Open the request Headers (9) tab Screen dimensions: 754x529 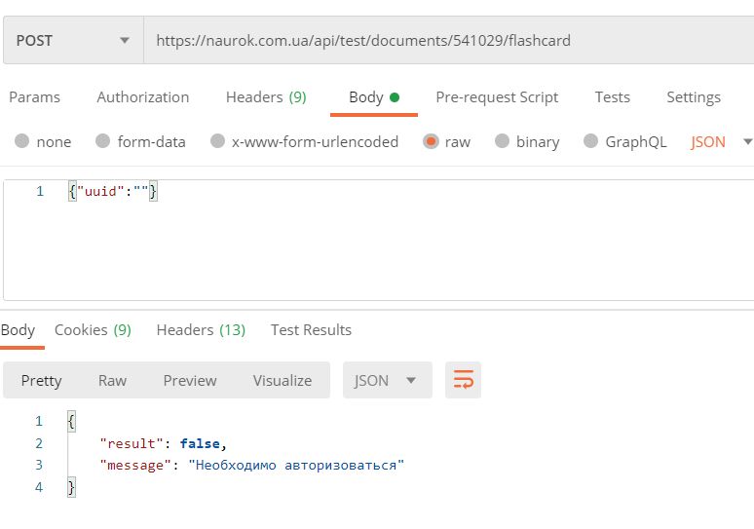pyautogui.click(x=266, y=97)
